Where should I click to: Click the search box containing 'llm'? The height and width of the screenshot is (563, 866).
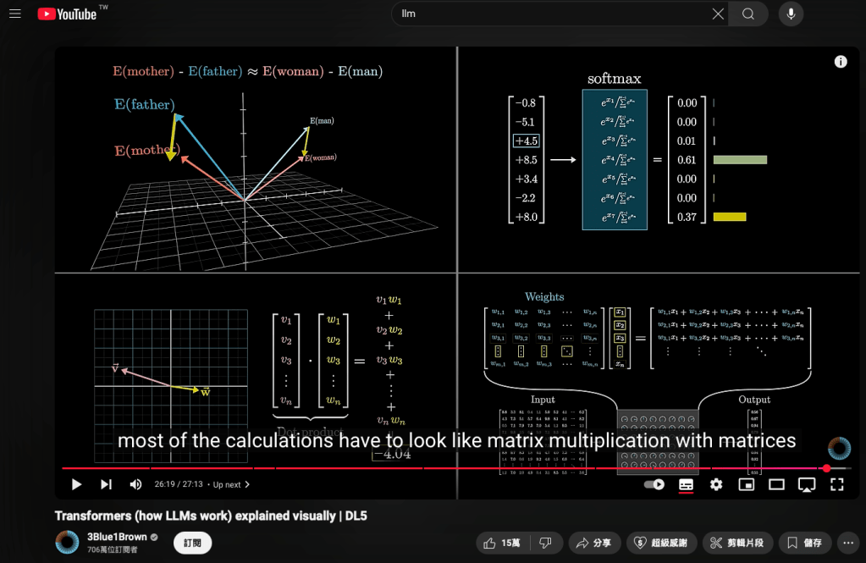tap(550, 14)
